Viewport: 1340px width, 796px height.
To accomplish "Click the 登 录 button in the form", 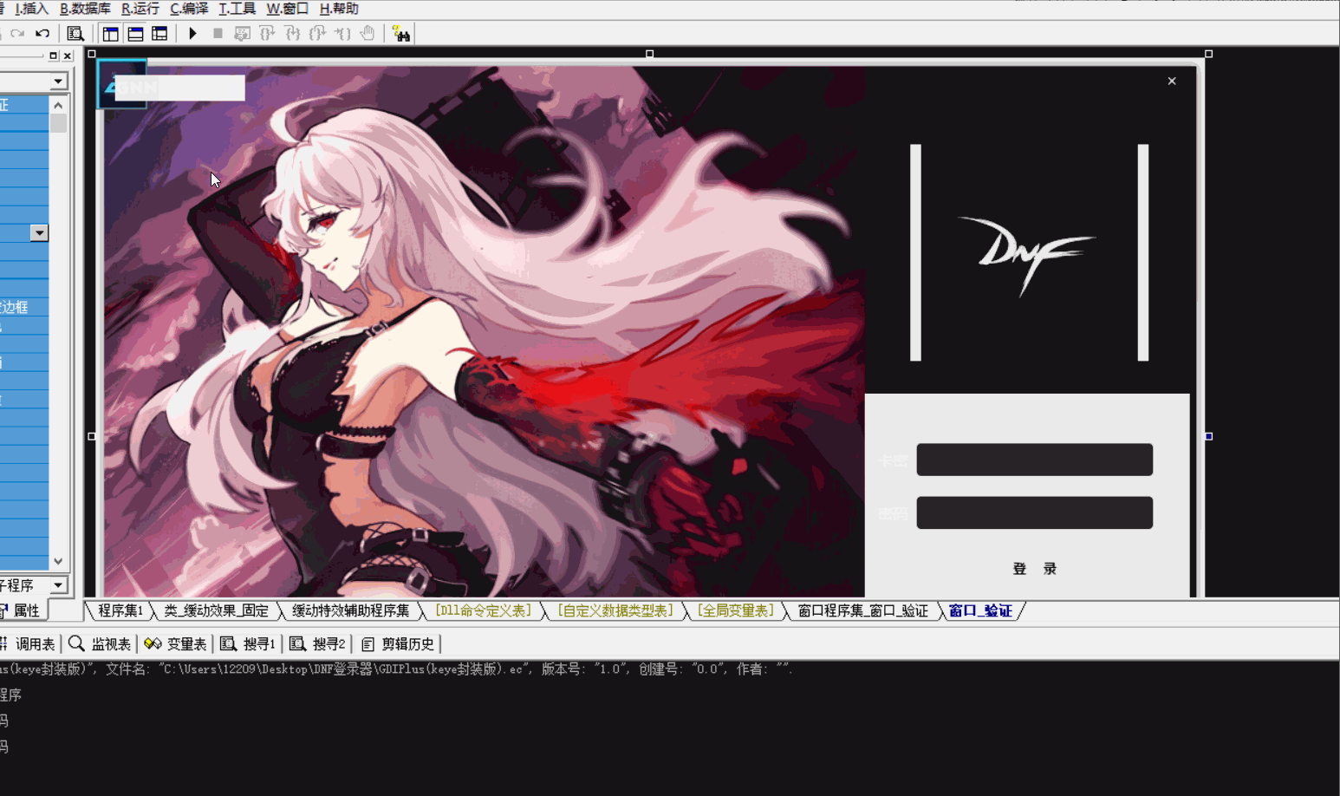I will (1035, 569).
